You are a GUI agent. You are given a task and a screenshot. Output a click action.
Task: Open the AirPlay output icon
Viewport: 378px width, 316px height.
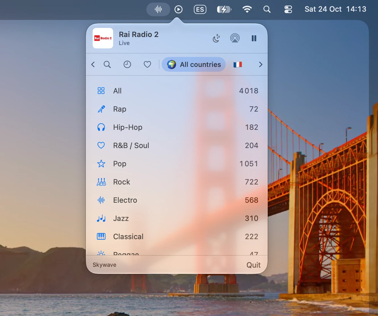235,38
